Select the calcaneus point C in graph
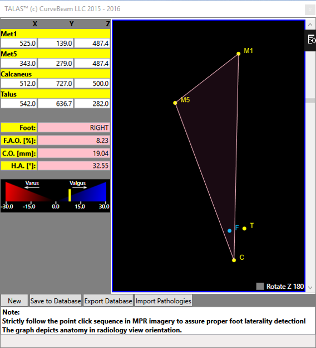The width and height of the screenshot is (316, 348). pos(234,260)
